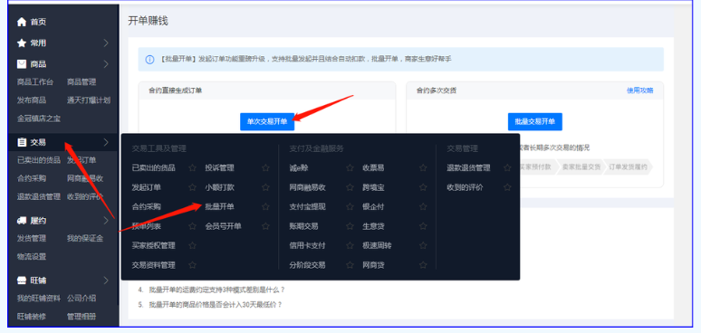The width and height of the screenshot is (701, 333).
Task: Open 通天打爆计划 in the sidebar
Action: coord(89,100)
